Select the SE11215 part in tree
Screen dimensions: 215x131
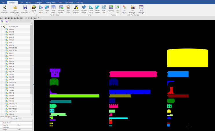[x=11, y=32]
